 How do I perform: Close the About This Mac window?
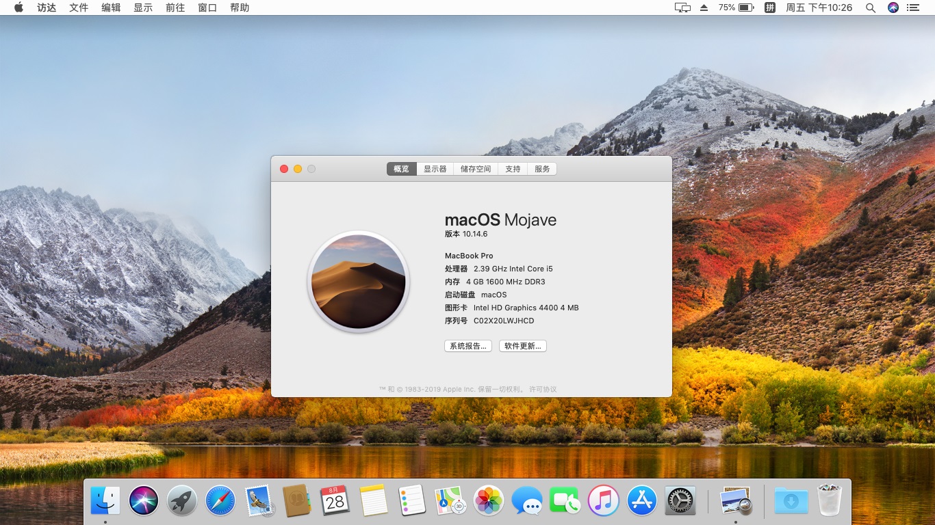point(284,169)
